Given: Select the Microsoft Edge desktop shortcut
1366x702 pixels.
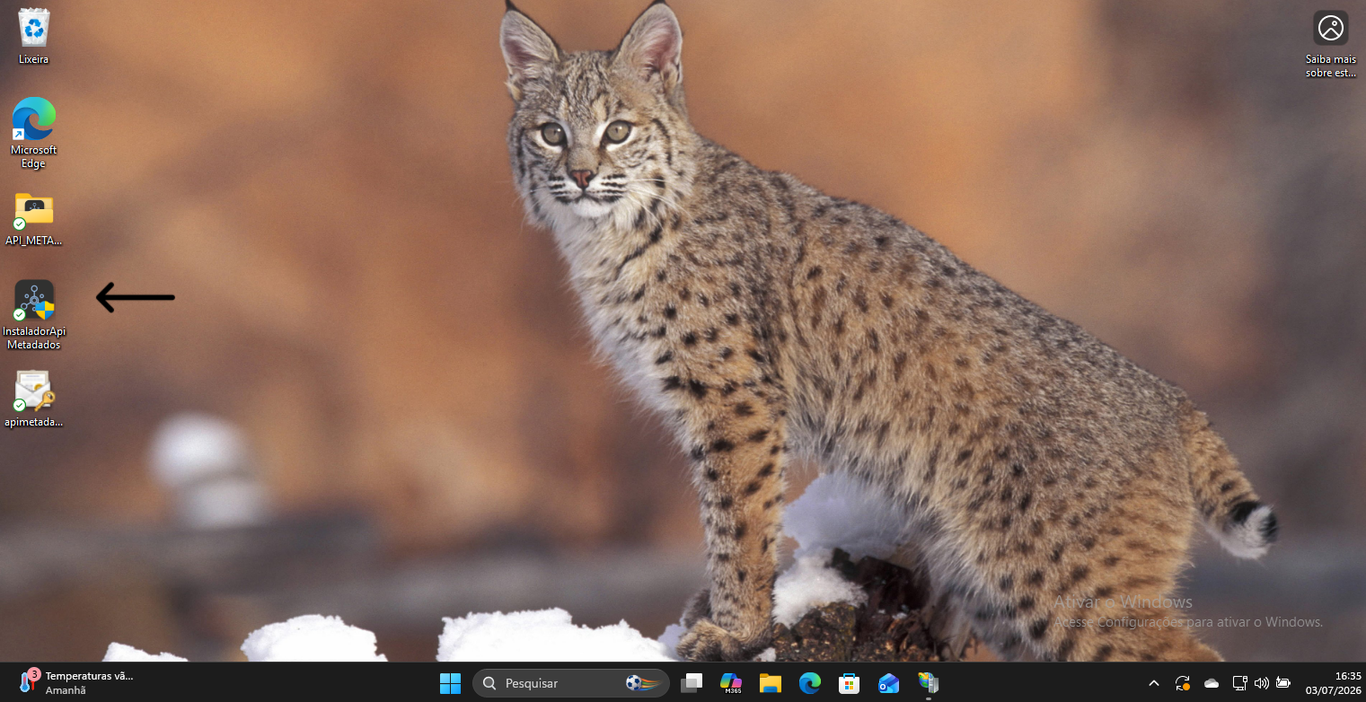Looking at the screenshot, I should (x=34, y=132).
